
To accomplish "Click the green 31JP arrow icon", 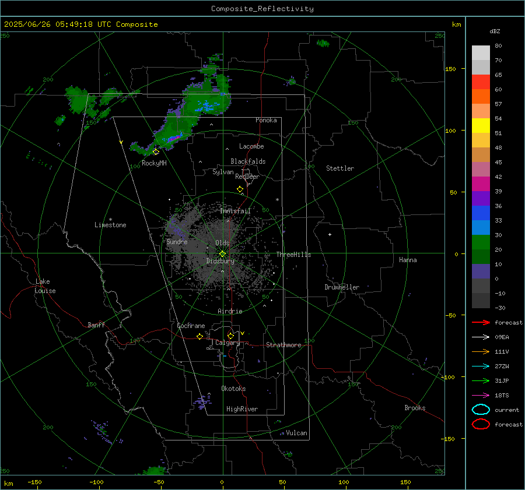I will [481, 380].
